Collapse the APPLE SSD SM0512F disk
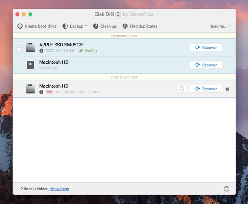Screen dimensions: 248x204 pyautogui.click(x=19, y=48)
